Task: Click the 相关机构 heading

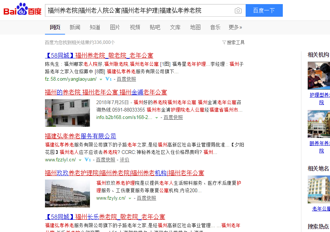Action: click(318, 55)
